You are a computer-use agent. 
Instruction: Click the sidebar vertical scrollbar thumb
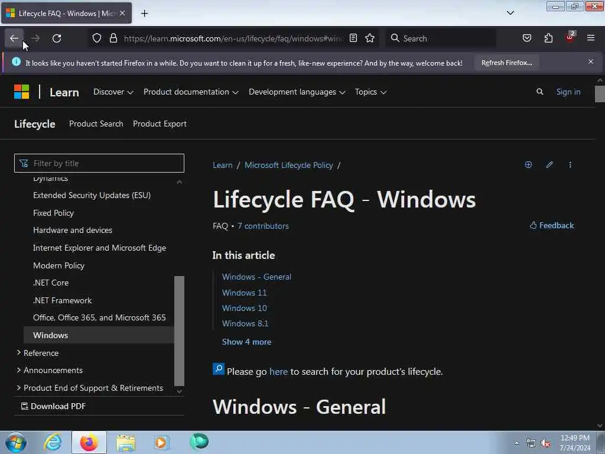point(179,331)
